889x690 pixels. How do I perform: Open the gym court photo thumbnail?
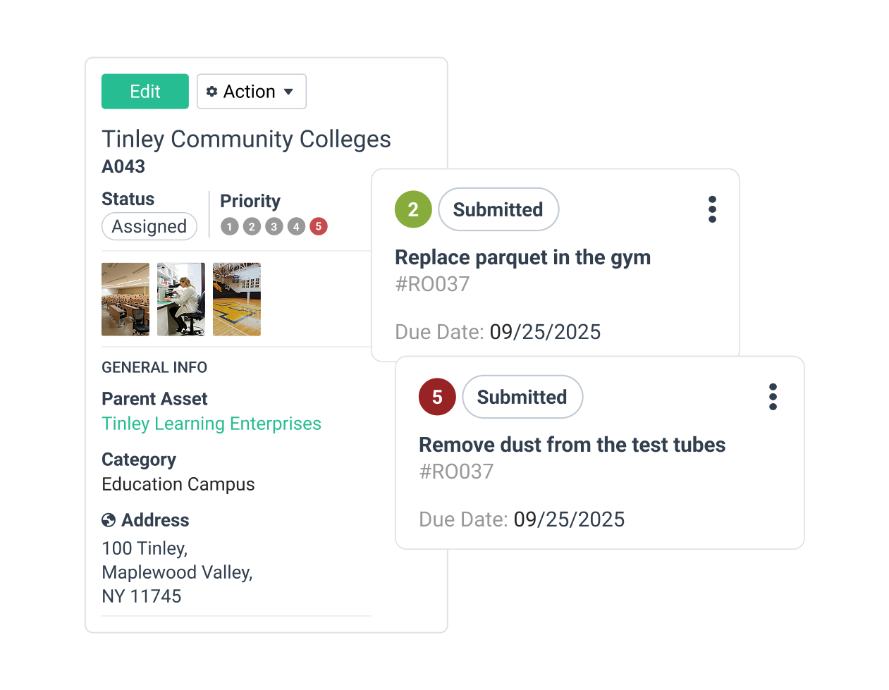point(237,299)
